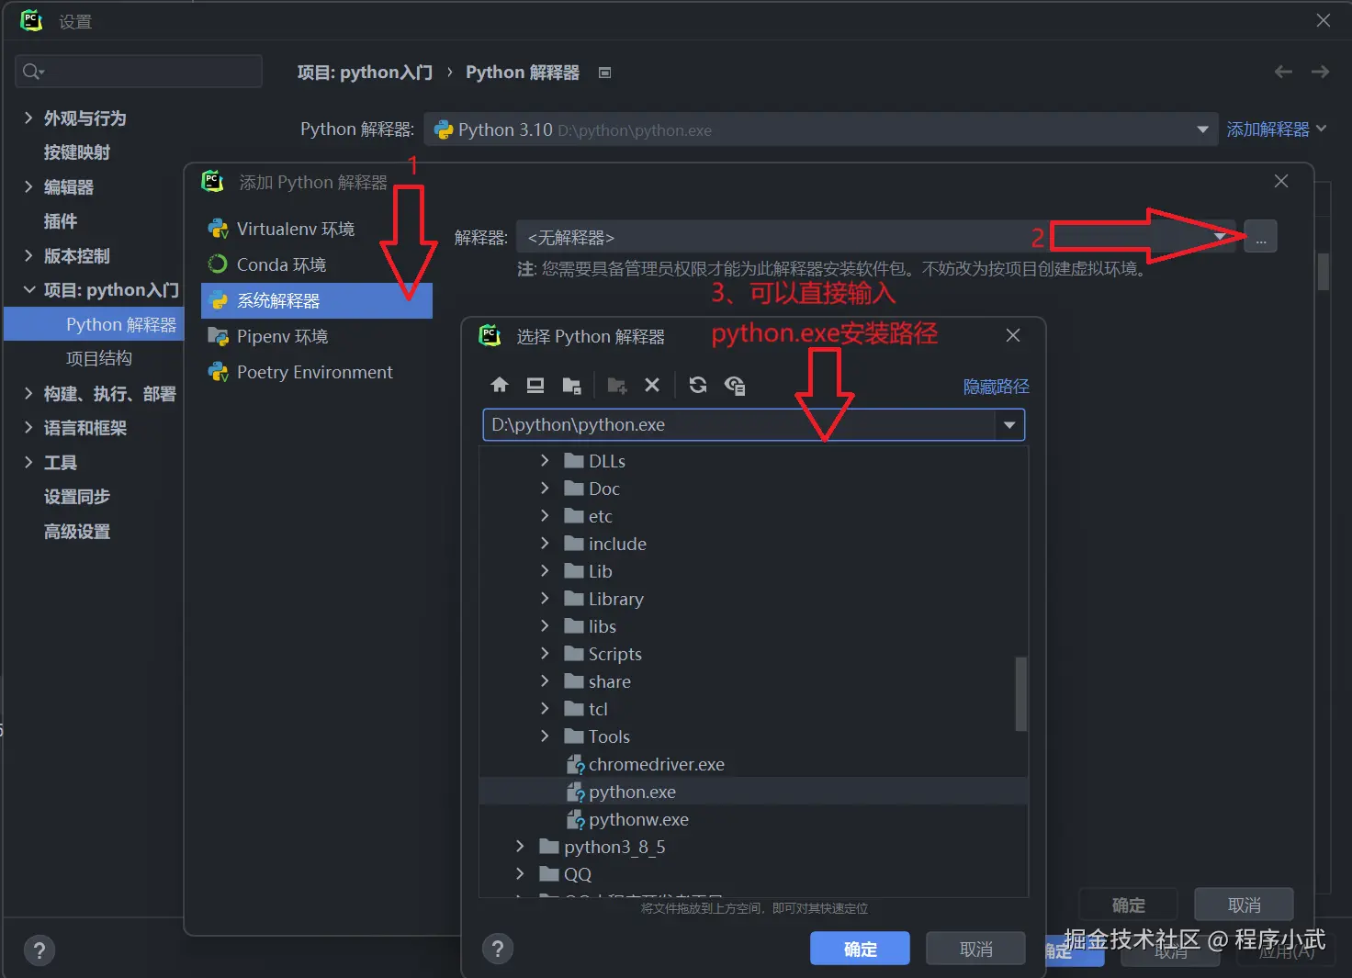Go to the home directory in file chooser

[x=500, y=386]
